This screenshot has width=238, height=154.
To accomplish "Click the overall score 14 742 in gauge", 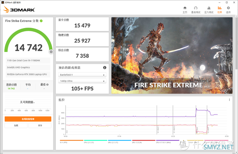I will (x=28, y=48).
